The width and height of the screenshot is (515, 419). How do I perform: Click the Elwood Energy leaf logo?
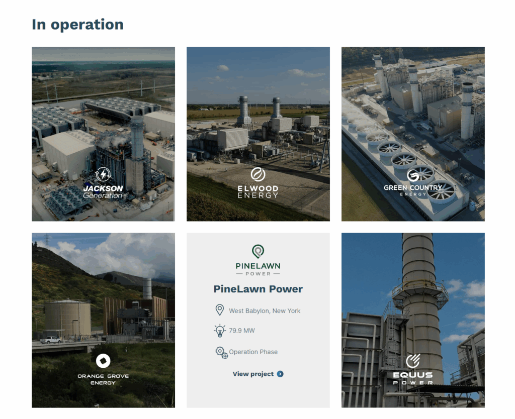[x=258, y=174]
